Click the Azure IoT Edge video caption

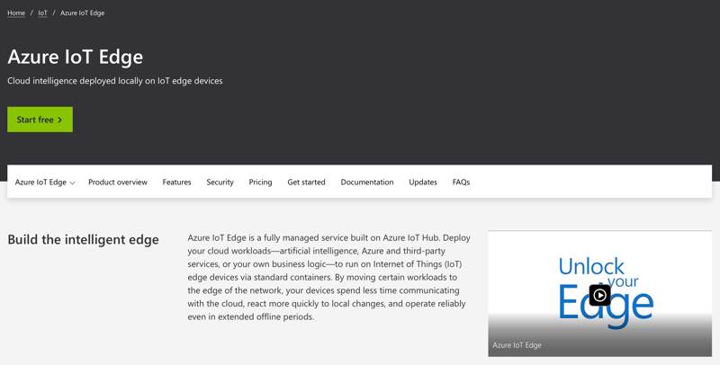(x=517, y=345)
